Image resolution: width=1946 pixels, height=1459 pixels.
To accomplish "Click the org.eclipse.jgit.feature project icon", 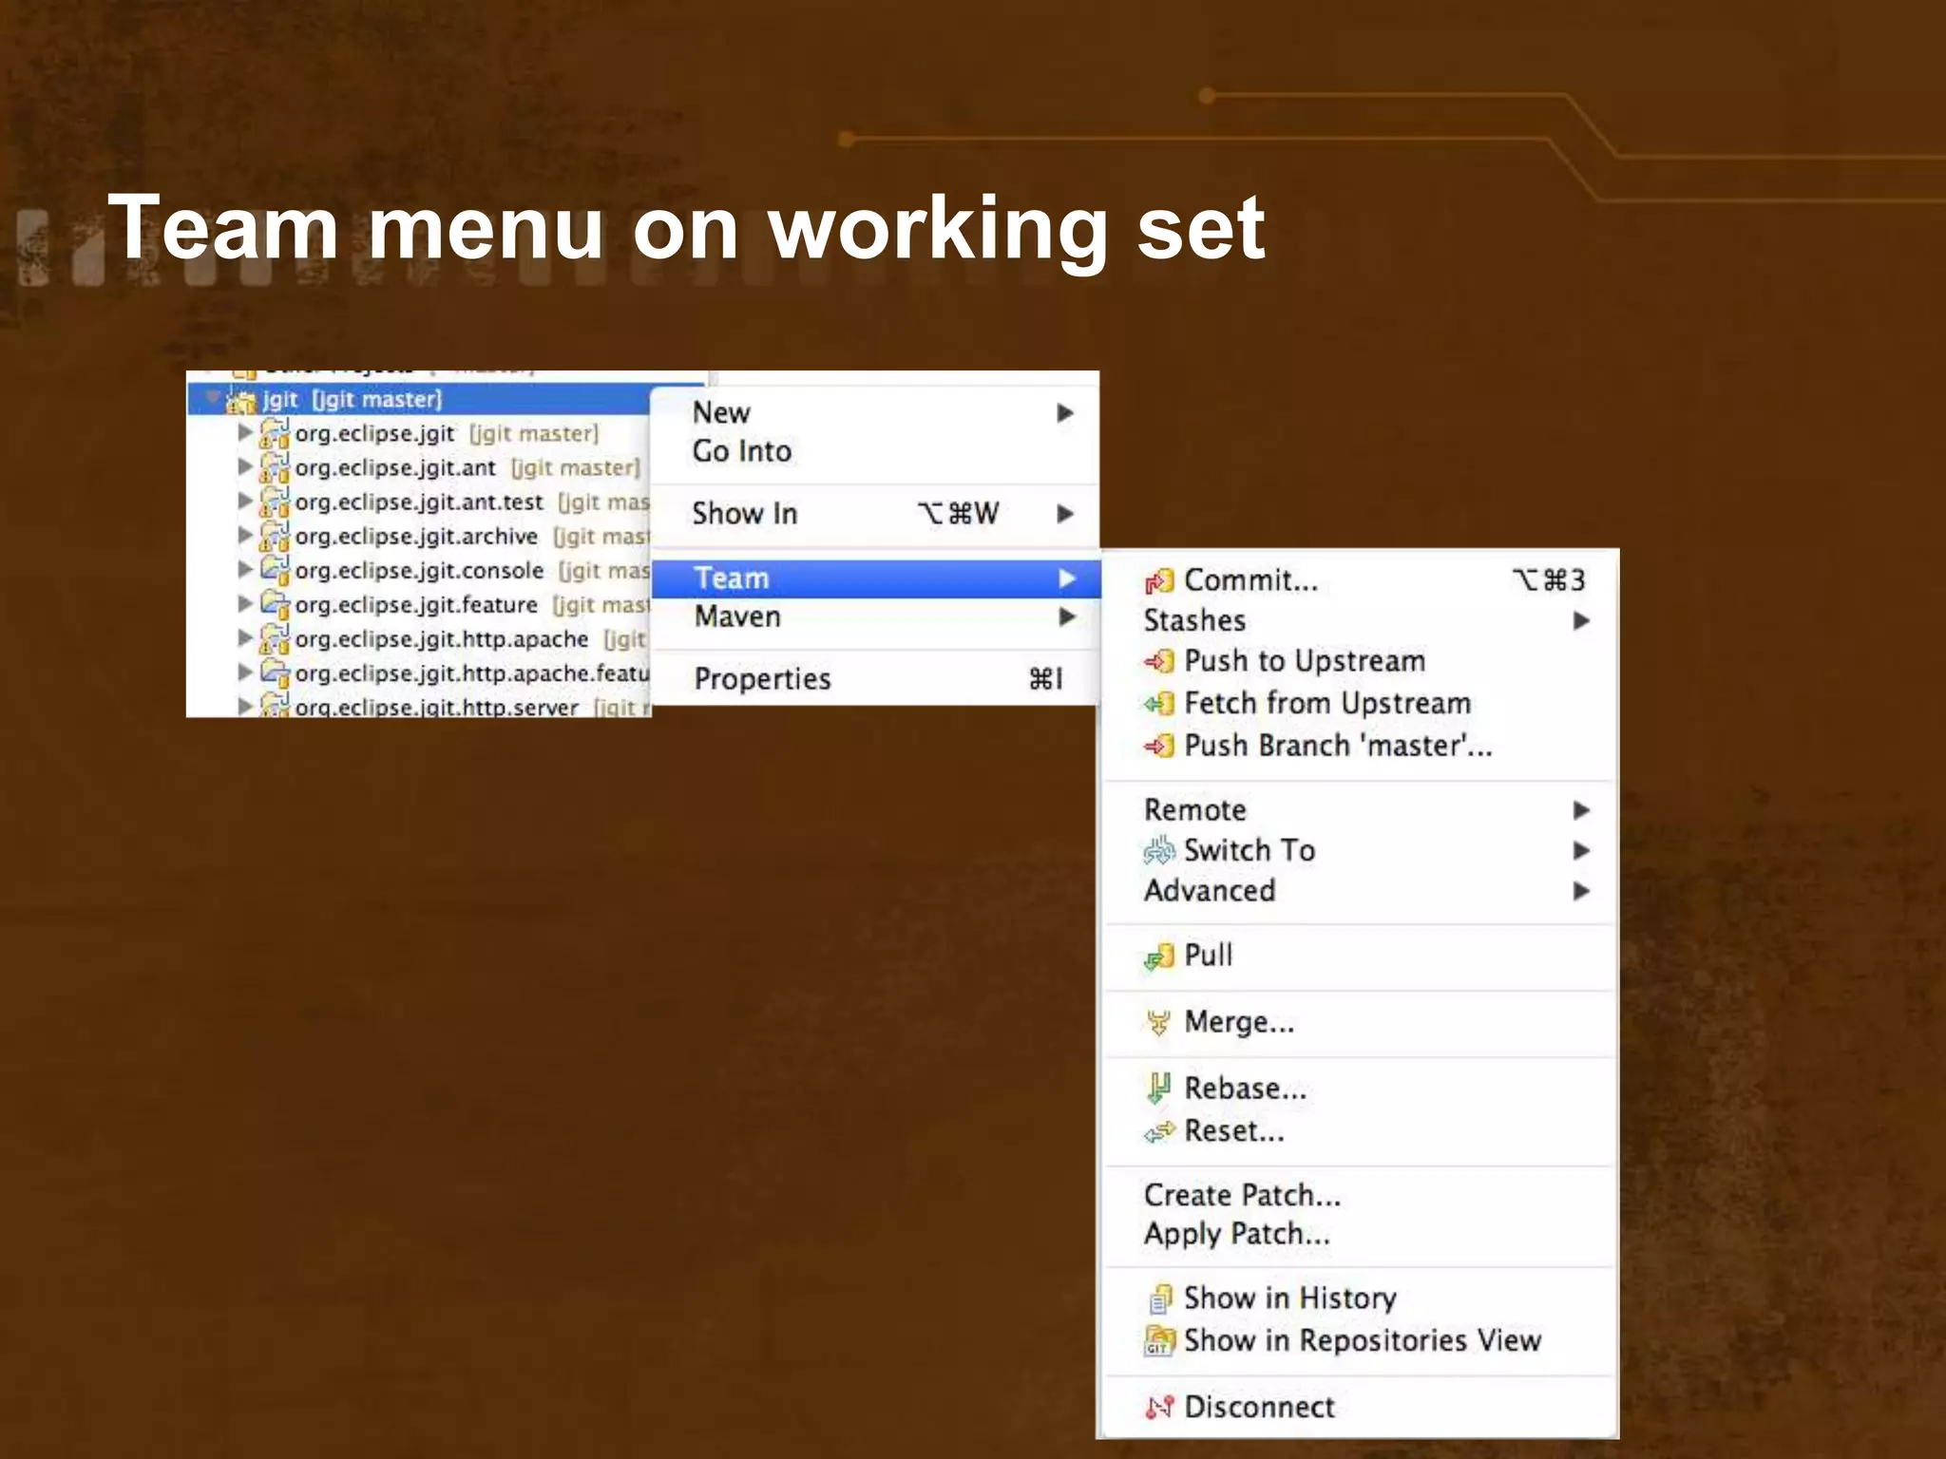I will pos(275,605).
